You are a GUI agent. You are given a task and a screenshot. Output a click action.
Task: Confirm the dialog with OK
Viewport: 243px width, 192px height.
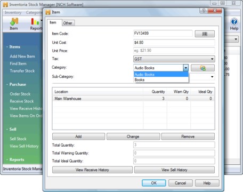154,183
